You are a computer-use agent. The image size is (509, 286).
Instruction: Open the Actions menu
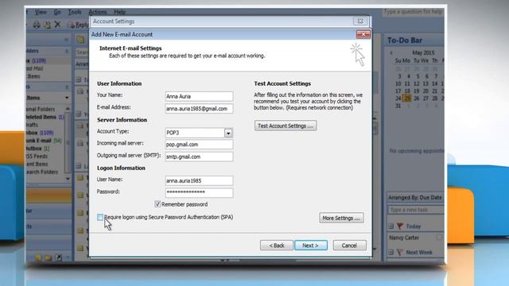98,12
